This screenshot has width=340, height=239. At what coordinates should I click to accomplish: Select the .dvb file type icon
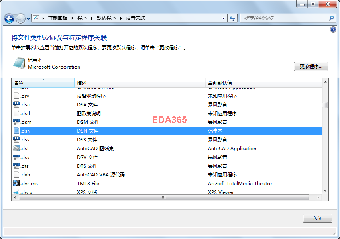(x=16, y=174)
